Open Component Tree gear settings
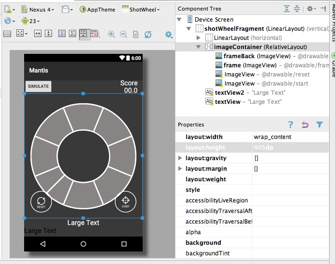335x264 pixels. (x=311, y=9)
